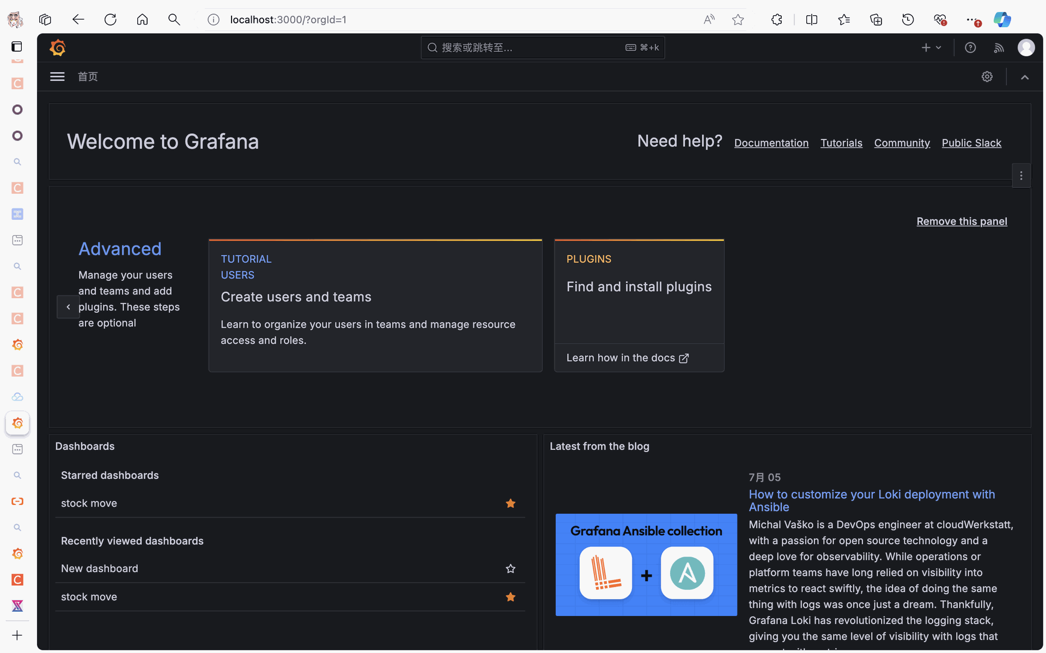Click browser back arrow
Screen dimensions: 1046x653
point(78,20)
